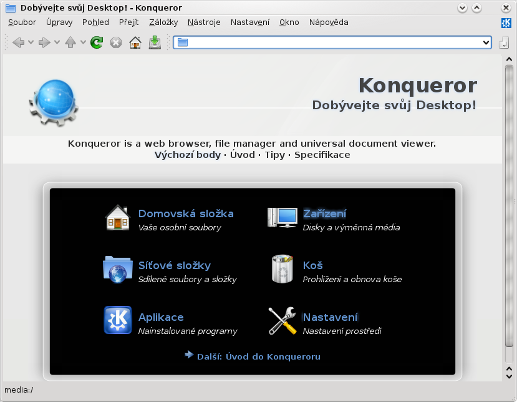The image size is (517, 402).
Task: Click the go button beside location bar
Action: coord(503,42)
